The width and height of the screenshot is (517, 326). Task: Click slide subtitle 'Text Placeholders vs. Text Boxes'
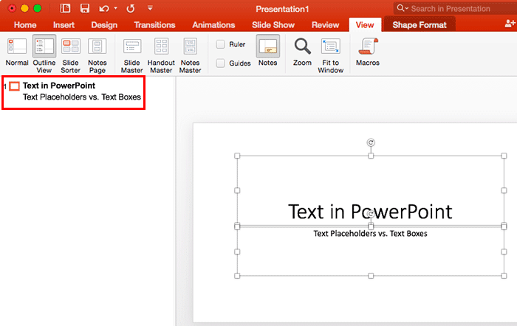pos(370,234)
